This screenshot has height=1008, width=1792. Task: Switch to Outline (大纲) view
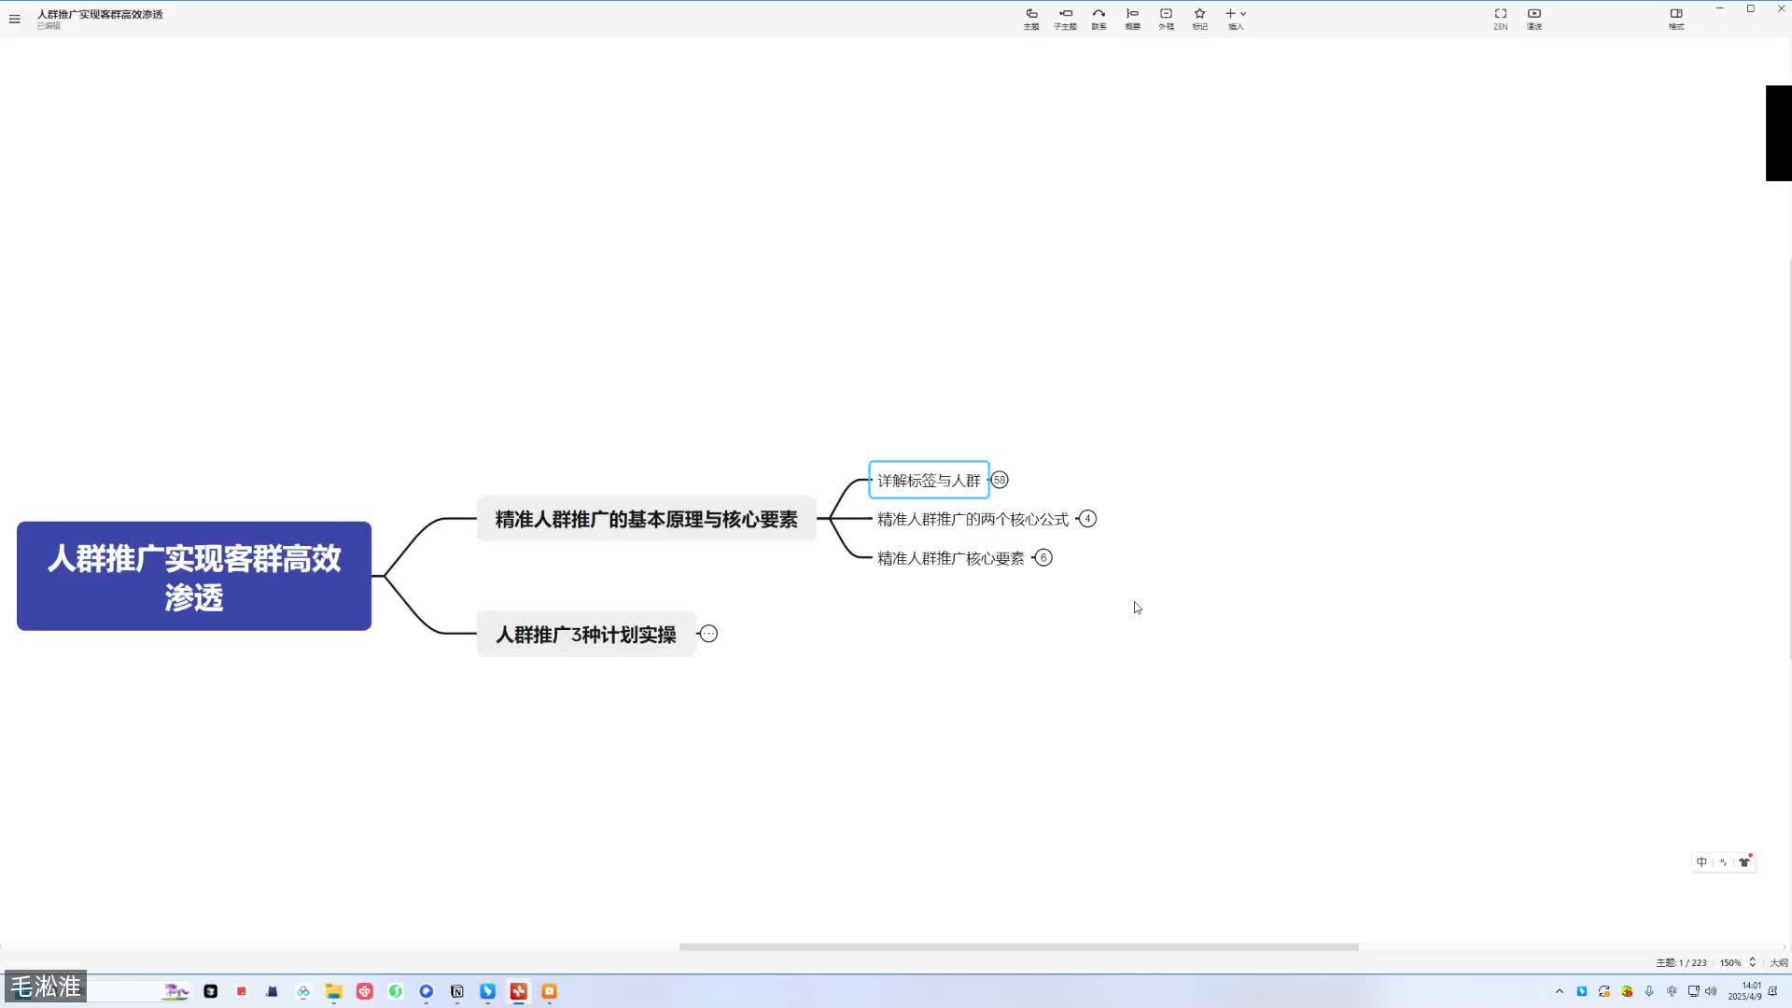(1779, 962)
